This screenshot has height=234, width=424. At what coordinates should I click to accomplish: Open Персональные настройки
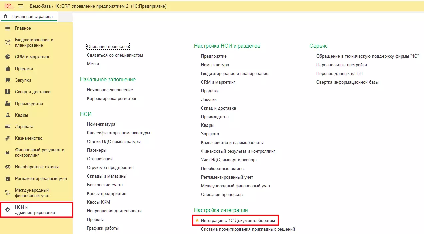point(342,65)
